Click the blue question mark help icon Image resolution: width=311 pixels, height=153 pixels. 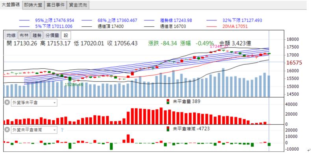(x=62, y=130)
